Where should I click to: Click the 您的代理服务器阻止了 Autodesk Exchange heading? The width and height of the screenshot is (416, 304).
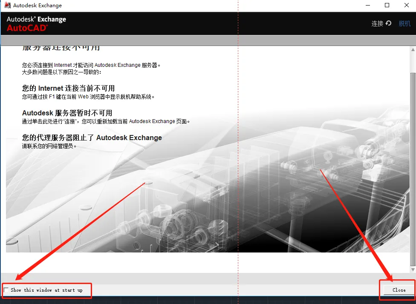(x=92, y=138)
